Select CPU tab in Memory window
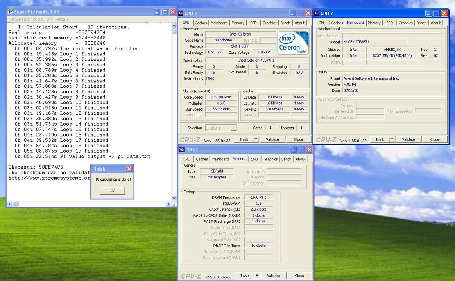Screen dimensions: 455x281 pyautogui.click(x=187, y=159)
